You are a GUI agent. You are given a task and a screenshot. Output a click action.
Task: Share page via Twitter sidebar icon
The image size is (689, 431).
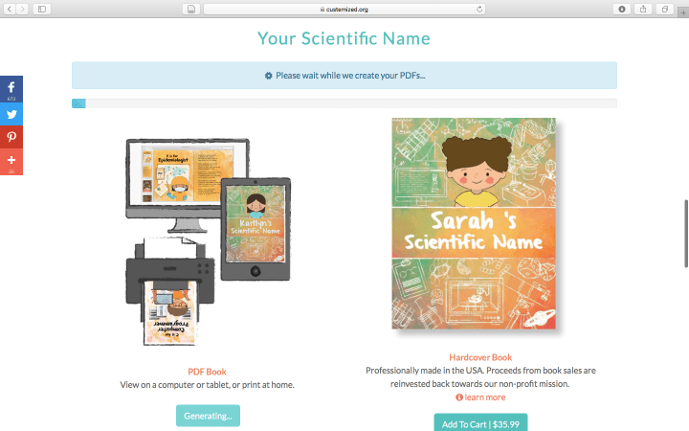pyautogui.click(x=11, y=114)
